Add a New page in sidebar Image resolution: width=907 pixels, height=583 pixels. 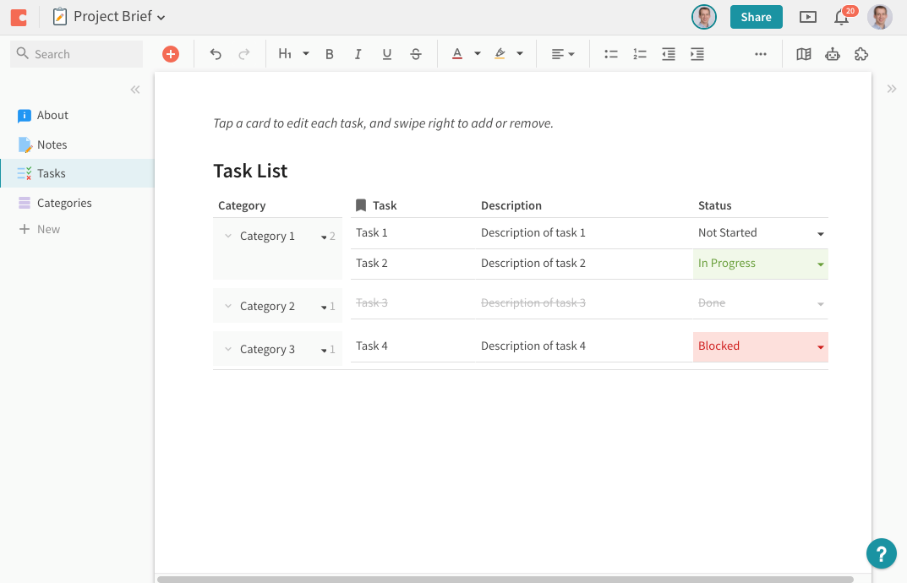tap(48, 229)
